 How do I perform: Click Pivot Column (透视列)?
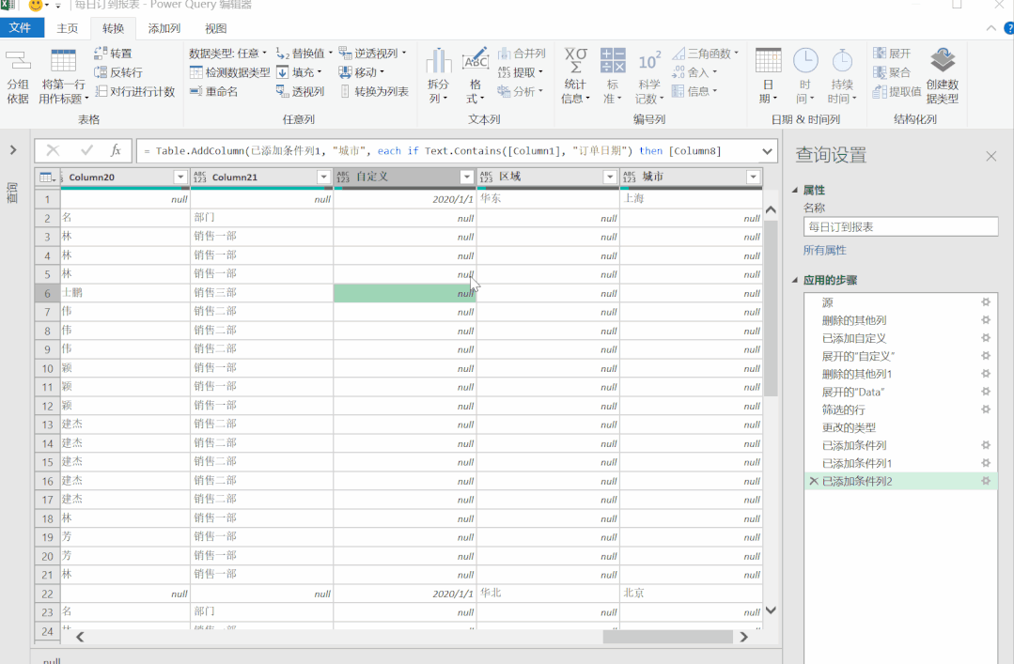(300, 91)
